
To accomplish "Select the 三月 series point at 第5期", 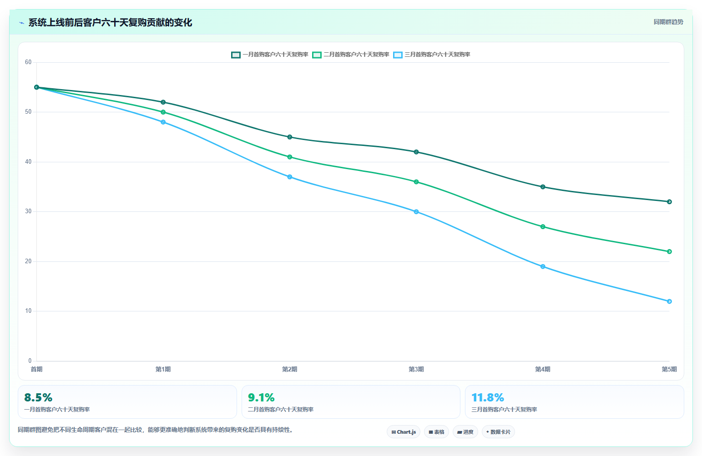I will coord(669,301).
